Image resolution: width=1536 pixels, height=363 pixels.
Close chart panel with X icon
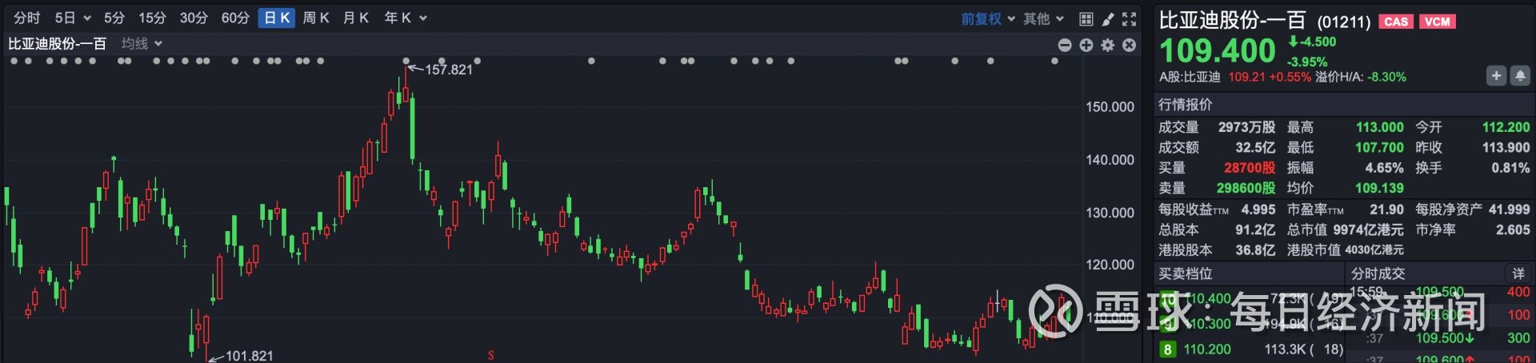(x=1130, y=45)
